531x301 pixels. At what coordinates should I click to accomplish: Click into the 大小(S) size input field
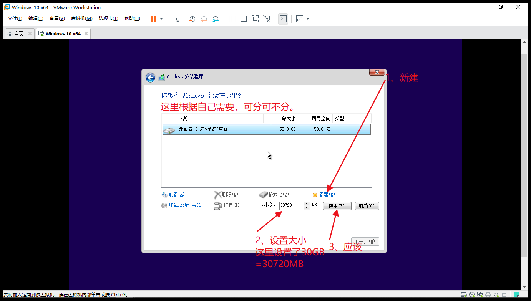[292, 205]
